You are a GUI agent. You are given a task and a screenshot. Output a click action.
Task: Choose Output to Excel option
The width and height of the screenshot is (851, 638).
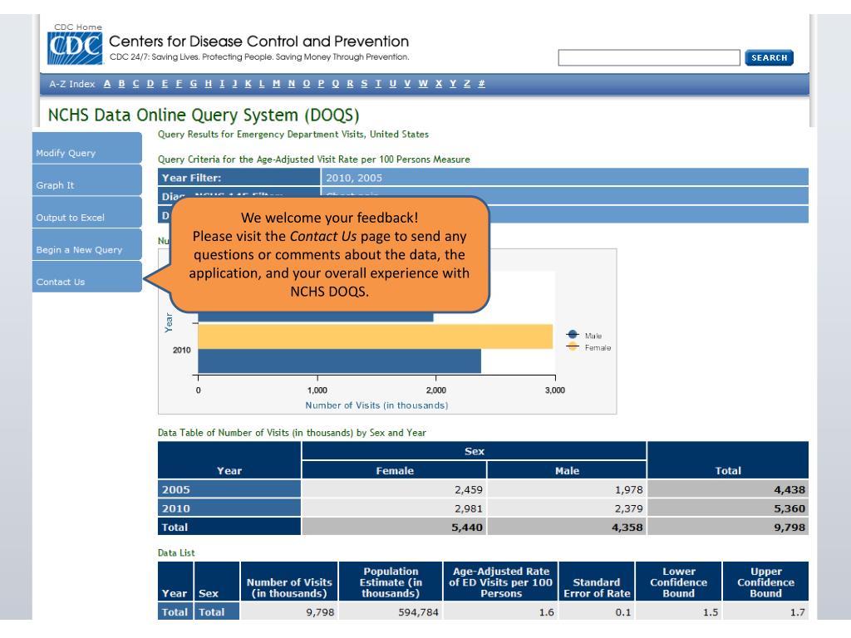coord(86,212)
